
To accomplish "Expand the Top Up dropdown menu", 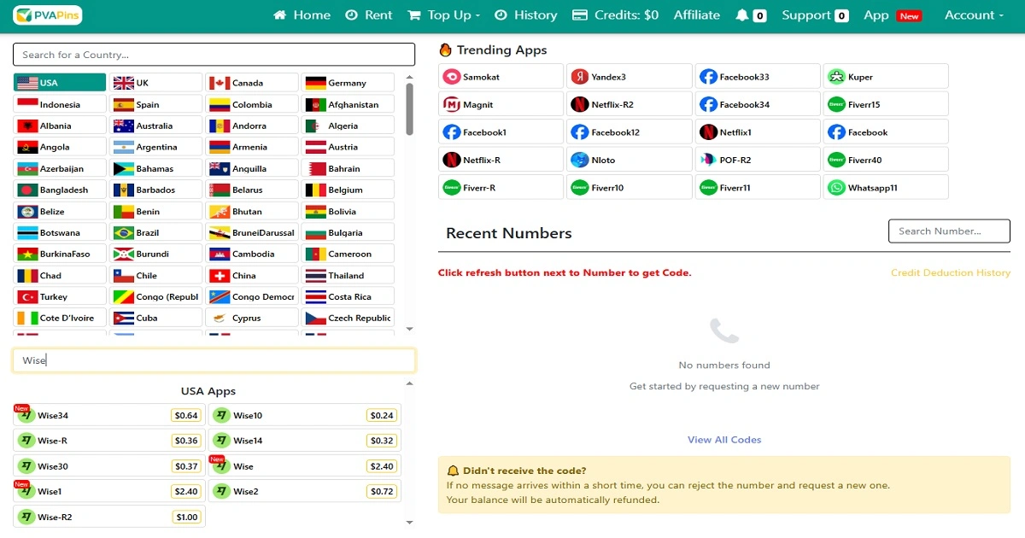I will pyautogui.click(x=443, y=15).
